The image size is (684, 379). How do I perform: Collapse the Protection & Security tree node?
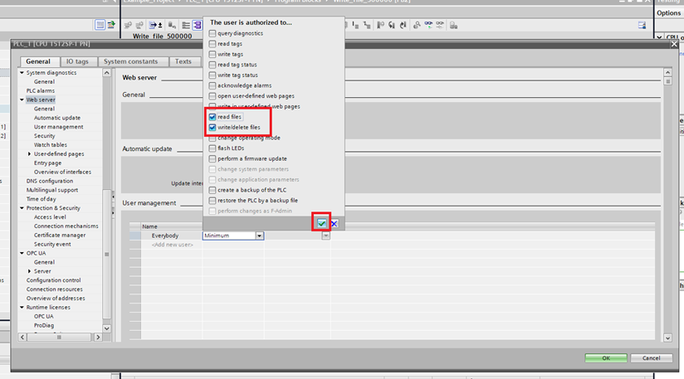[22, 208]
